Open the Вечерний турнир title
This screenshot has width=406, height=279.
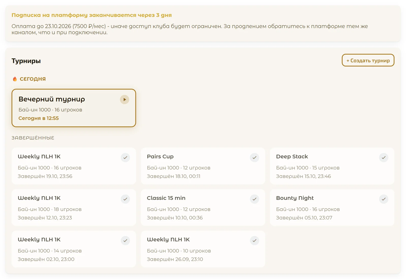coord(52,99)
